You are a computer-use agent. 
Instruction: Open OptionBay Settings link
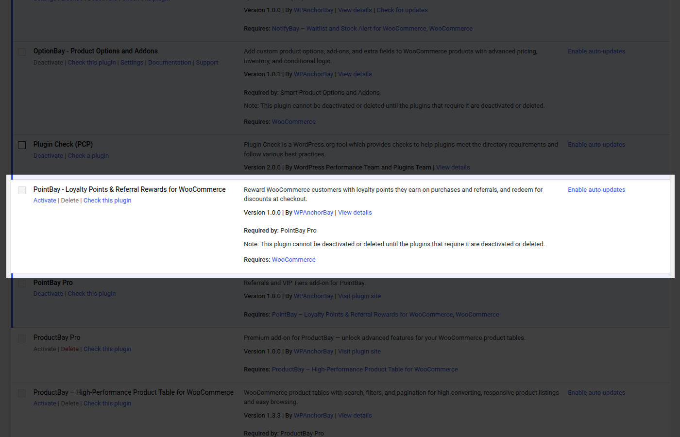[132, 63]
